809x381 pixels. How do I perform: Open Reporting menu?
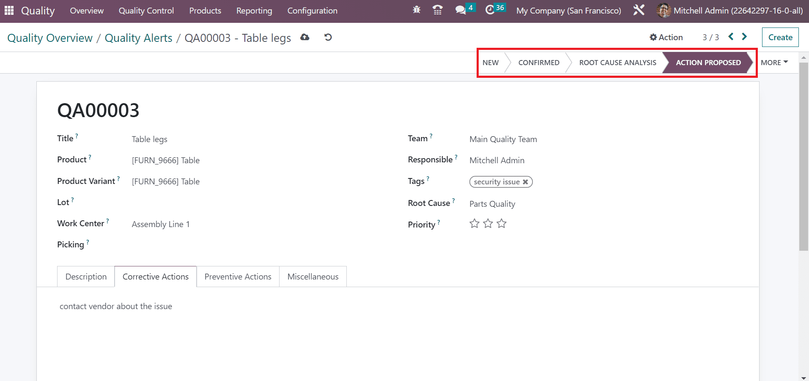click(x=254, y=11)
